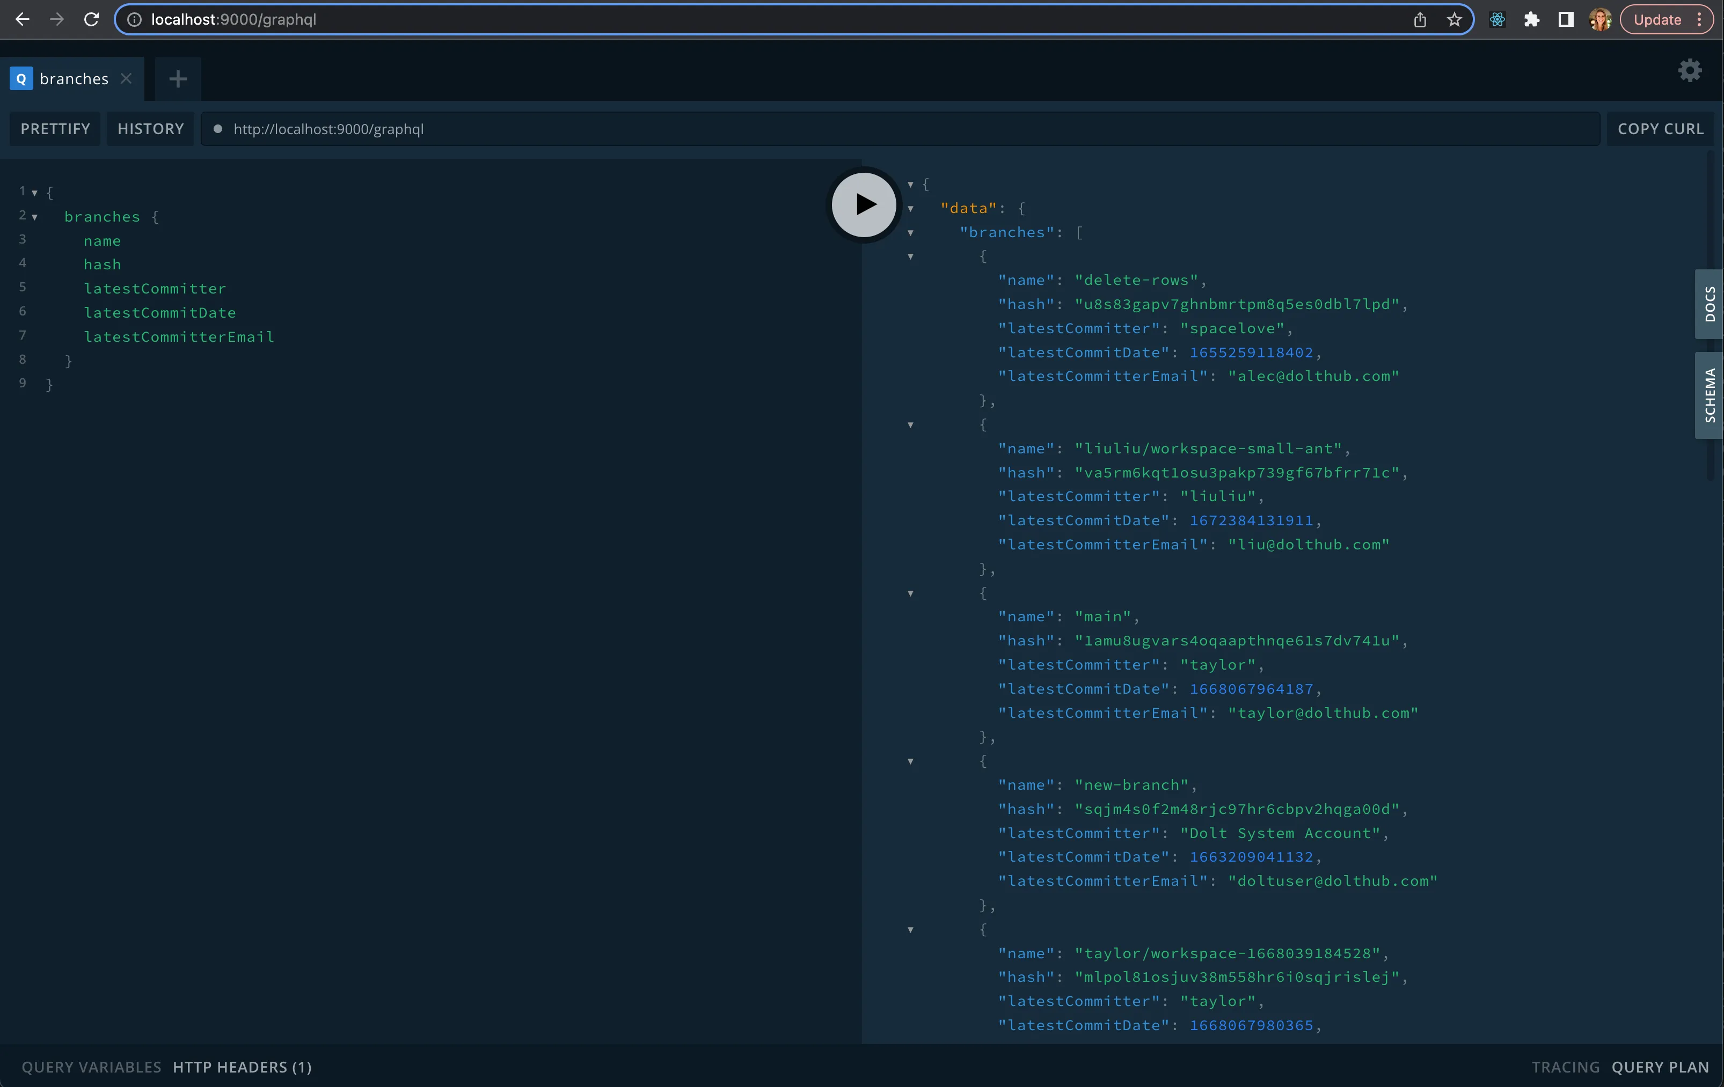Prettify the query with PRETTIFY
This screenshot has width=1724, height=1087.
click(x=55, y=129)
